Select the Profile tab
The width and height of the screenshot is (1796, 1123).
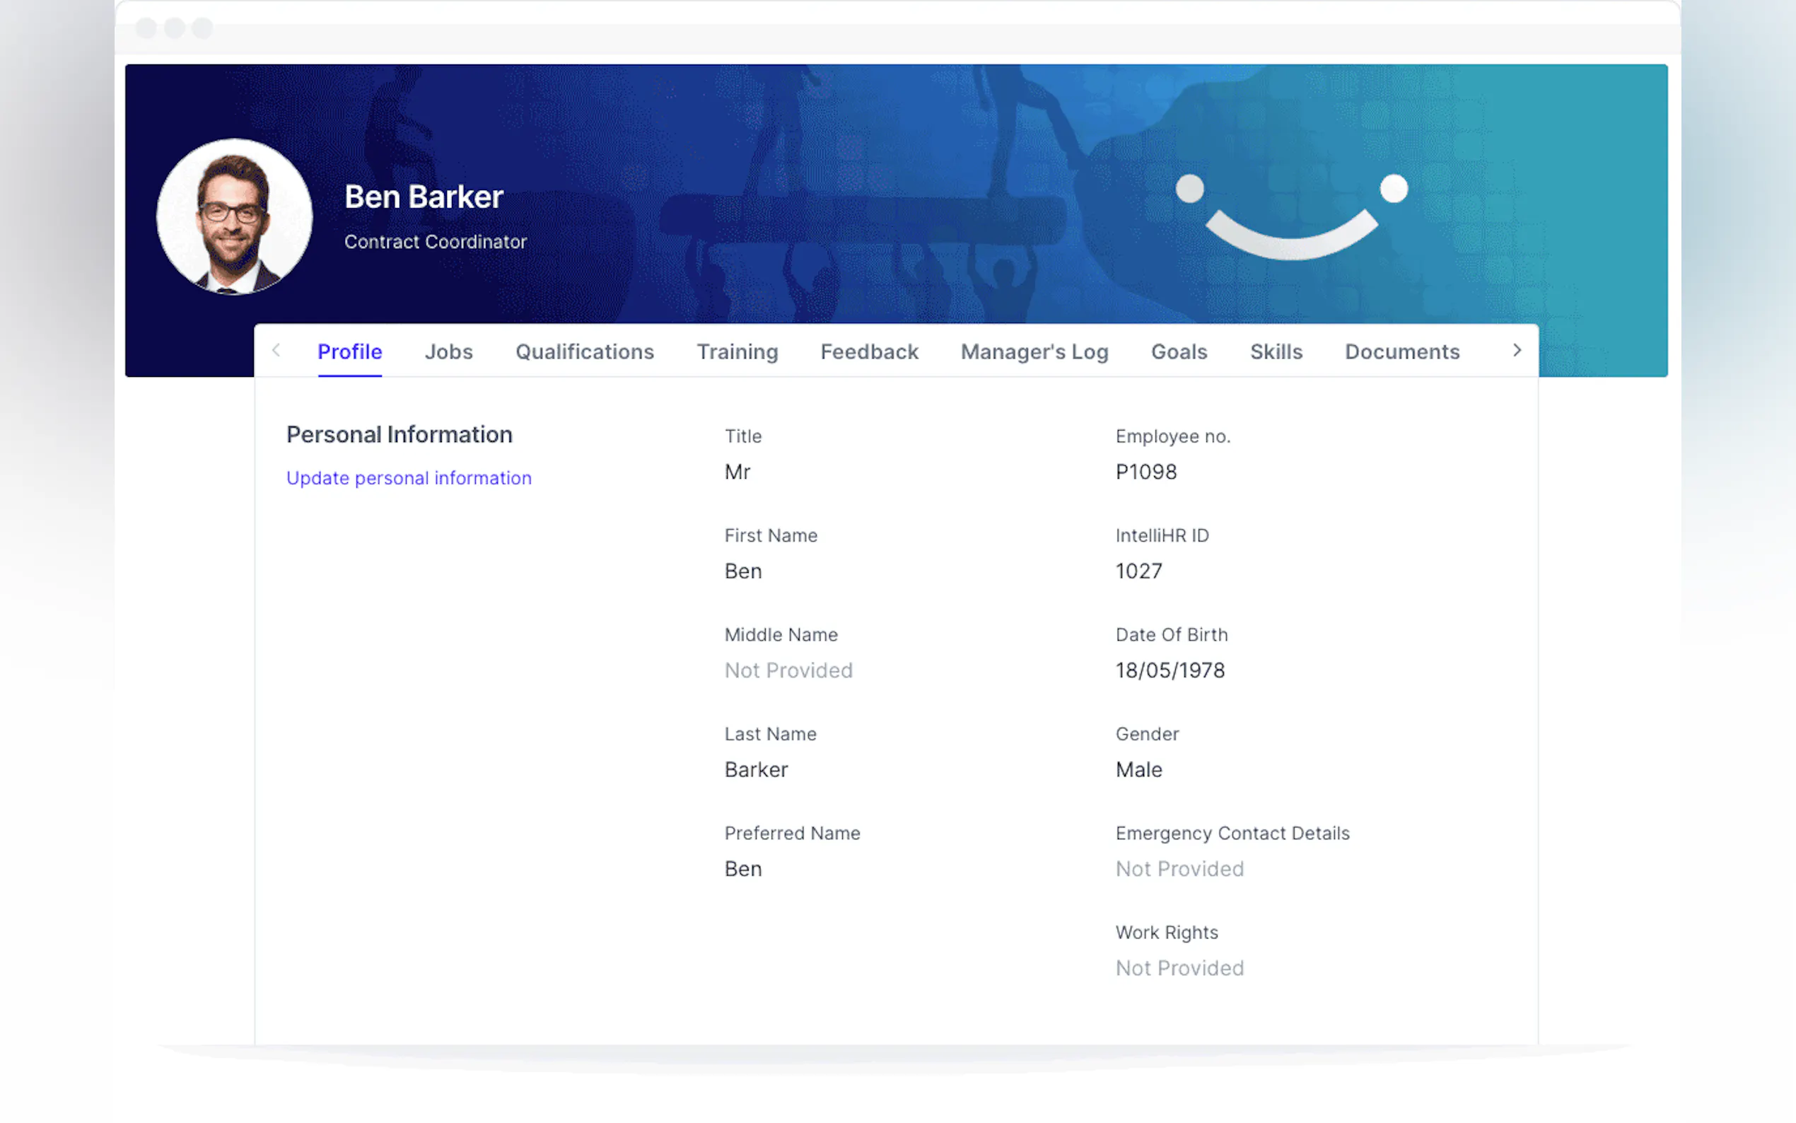(x=350, y=351)
